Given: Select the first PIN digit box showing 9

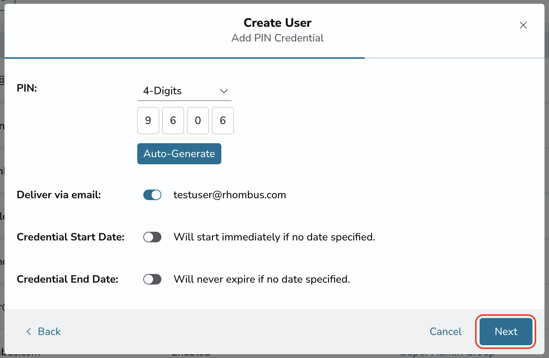Looking at the screenshot, I should (x=148, y=121).
